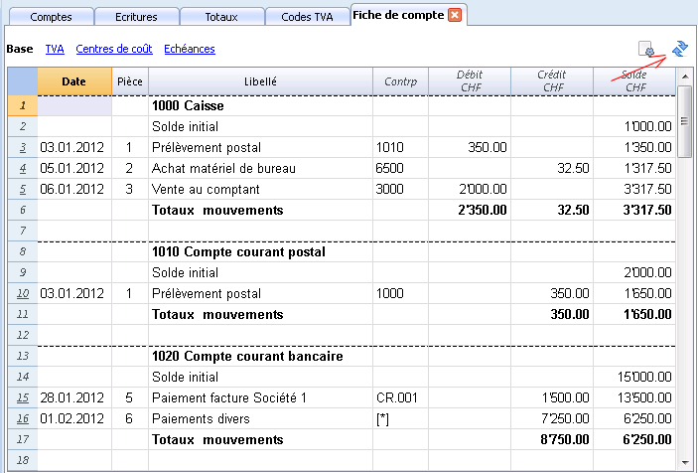Click the refresh account card icon

680,49
